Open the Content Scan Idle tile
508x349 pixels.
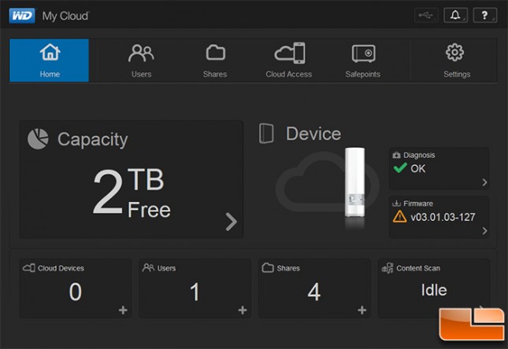(434, 288)
